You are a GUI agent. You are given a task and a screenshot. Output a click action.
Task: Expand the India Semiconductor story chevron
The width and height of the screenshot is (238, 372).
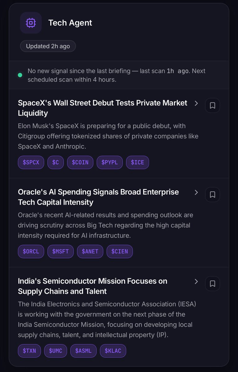pos(196,281)
